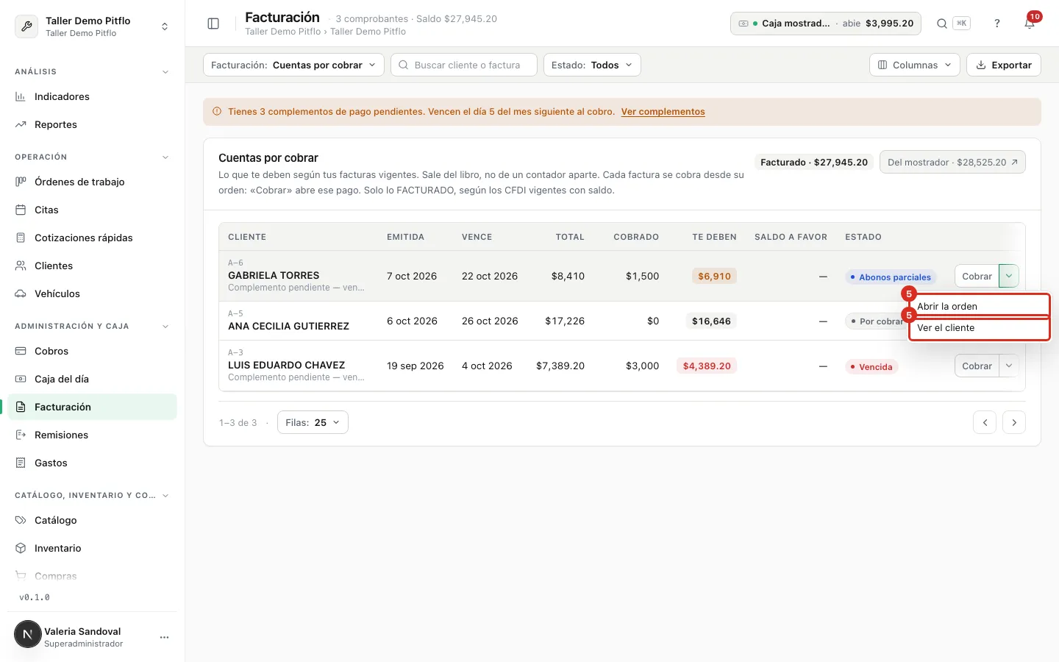Open Reportes in the sidebar
Screen dimensions: 1059x662
pos(92,124)
